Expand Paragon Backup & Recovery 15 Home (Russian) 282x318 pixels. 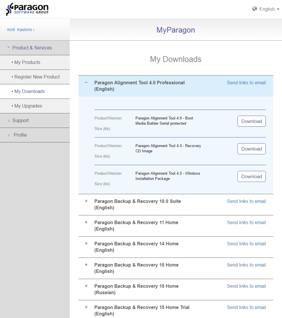click(86, 286)
